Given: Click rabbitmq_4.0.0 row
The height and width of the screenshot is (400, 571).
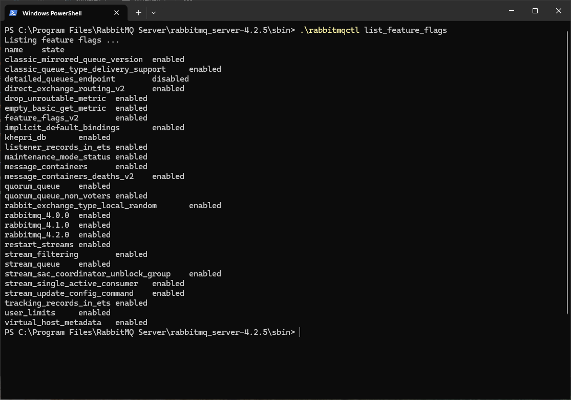Looking at the screenshot, I should 57,215.
